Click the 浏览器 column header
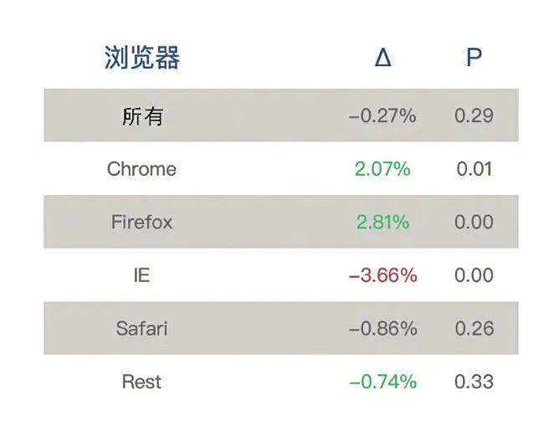This screenshot has width=559, height=437. tap(142, 58)
